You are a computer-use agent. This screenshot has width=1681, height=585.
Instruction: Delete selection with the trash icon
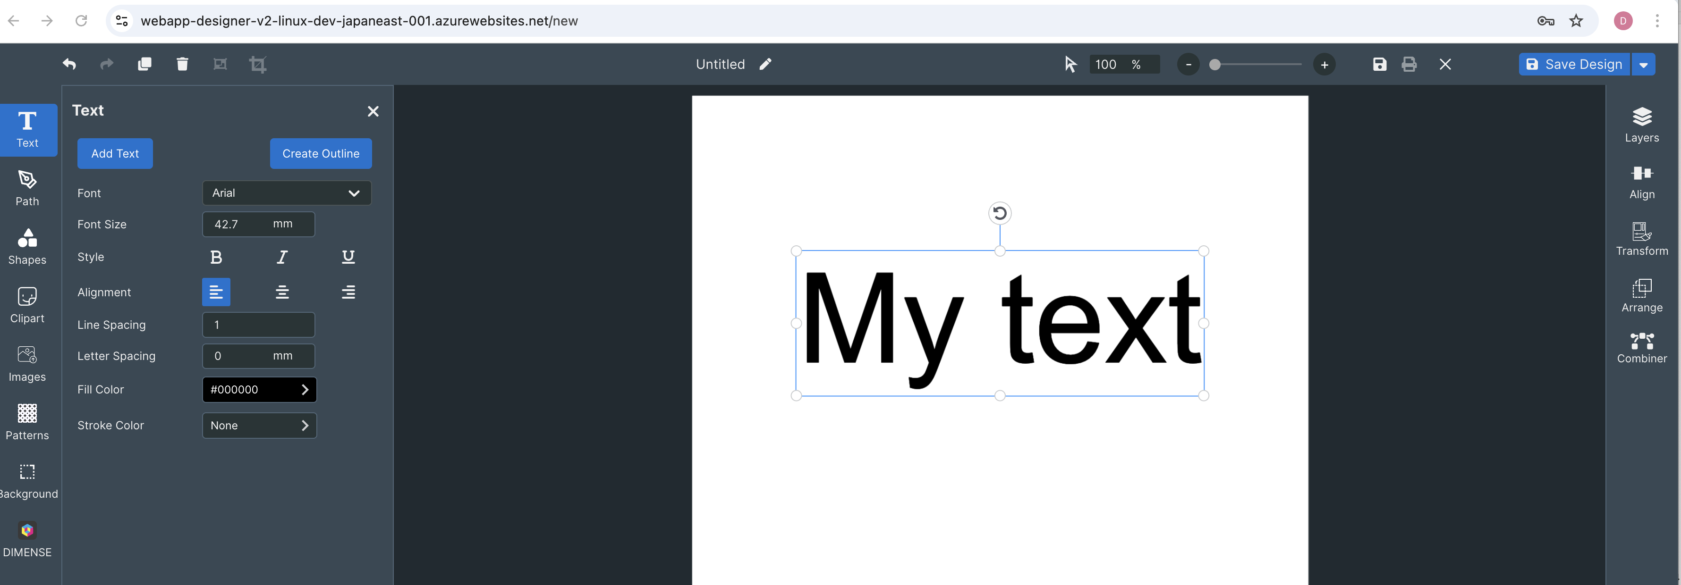(x=182, y=64)
